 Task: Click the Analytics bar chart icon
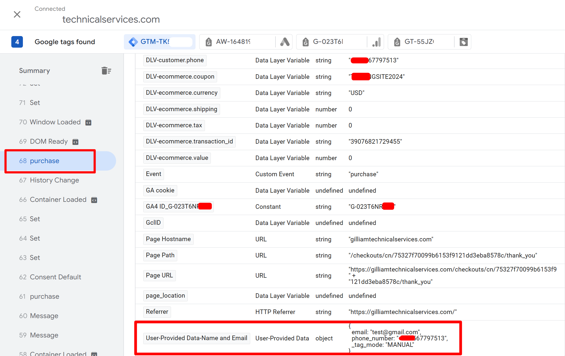coord(376,42)
